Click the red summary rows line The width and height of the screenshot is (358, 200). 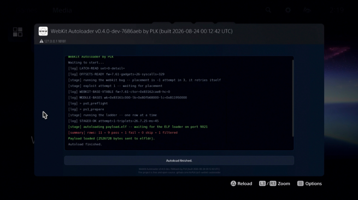tap(123, 133)
